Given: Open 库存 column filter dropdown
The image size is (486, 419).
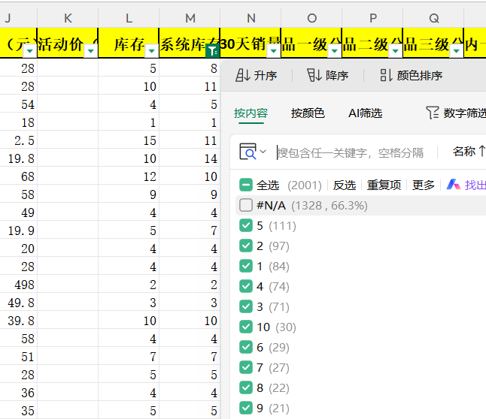Looking at the screenshot, I should pos(151,51).
